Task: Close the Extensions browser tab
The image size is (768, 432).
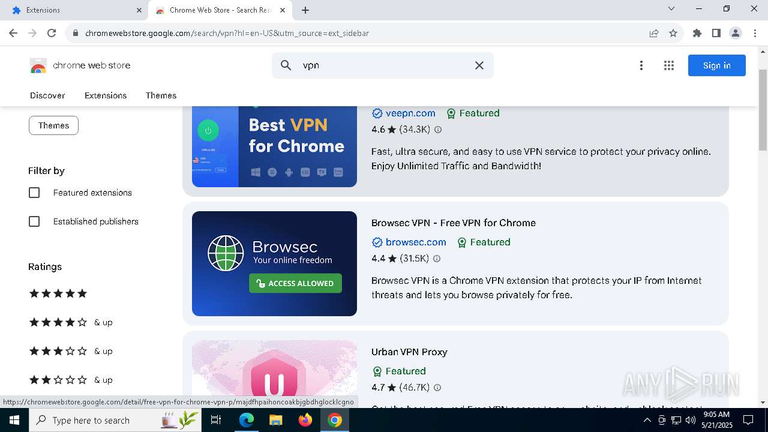Action: coord(139,10)
